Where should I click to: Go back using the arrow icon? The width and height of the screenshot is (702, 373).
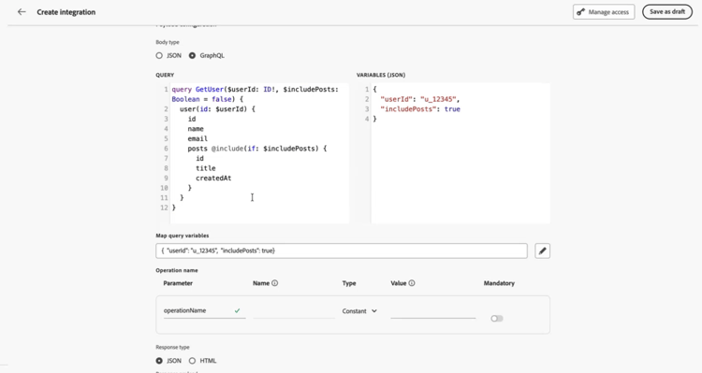coord(22,12)
